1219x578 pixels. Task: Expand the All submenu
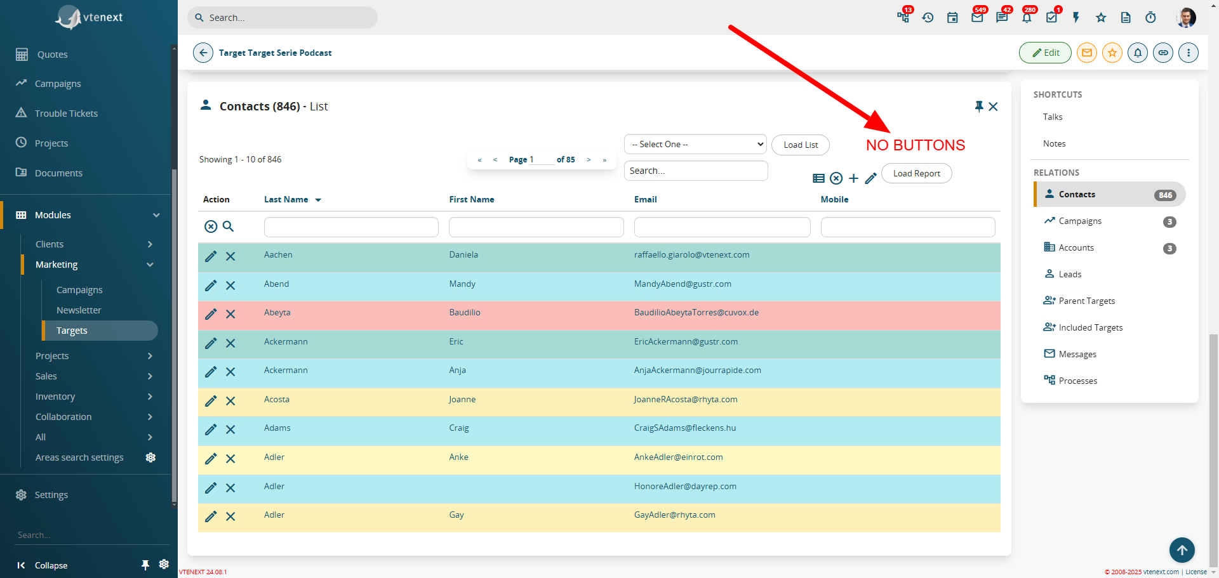(x=150, y=437)
